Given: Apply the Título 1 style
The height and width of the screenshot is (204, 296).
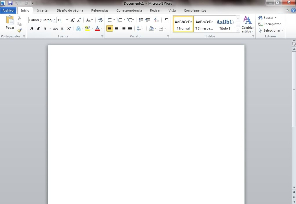Looking at the screenshot, I should point(225,24).
